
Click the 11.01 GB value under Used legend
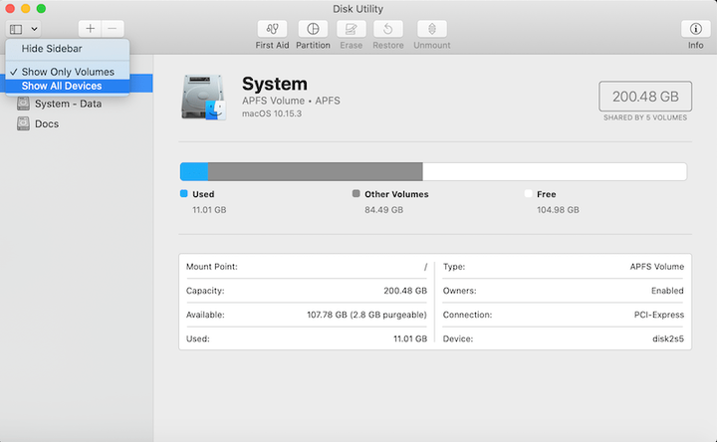pyautogui.click(x=209, y=210)
